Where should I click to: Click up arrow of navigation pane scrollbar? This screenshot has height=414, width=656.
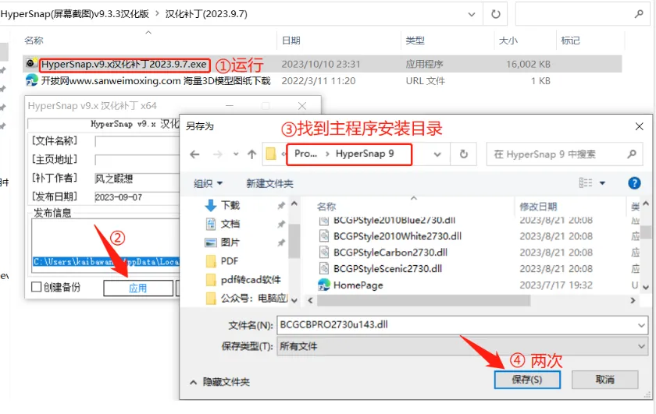294,203
